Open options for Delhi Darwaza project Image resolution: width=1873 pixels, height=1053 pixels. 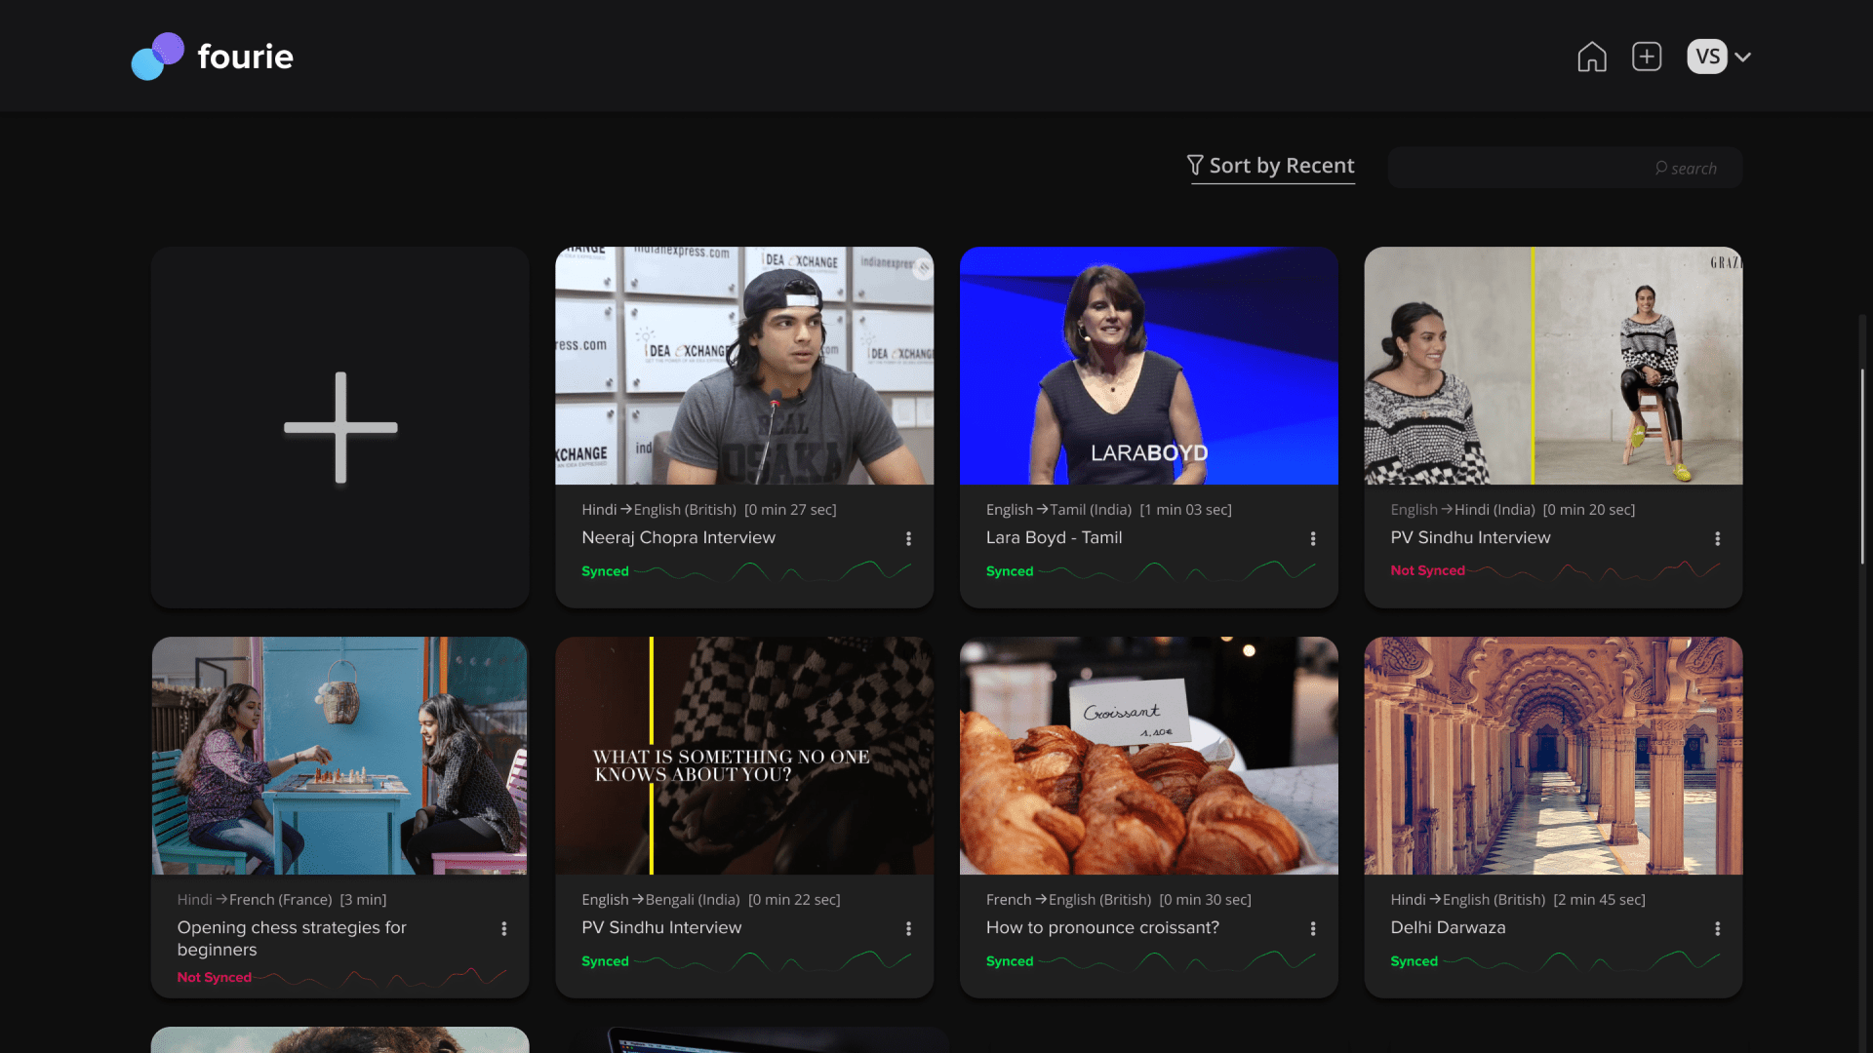tap(1717, 928)
